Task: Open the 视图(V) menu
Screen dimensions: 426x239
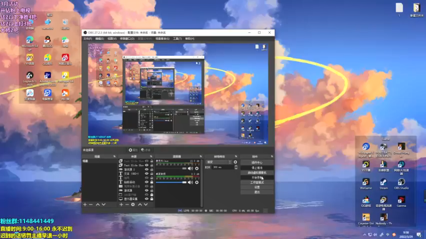Action: click(x=112, y=39)
